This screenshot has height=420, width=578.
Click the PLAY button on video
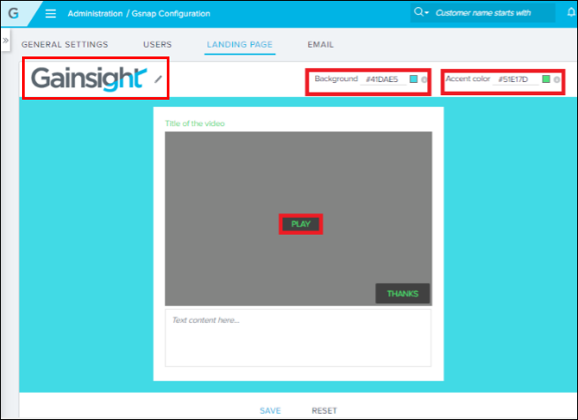point(301,224)
